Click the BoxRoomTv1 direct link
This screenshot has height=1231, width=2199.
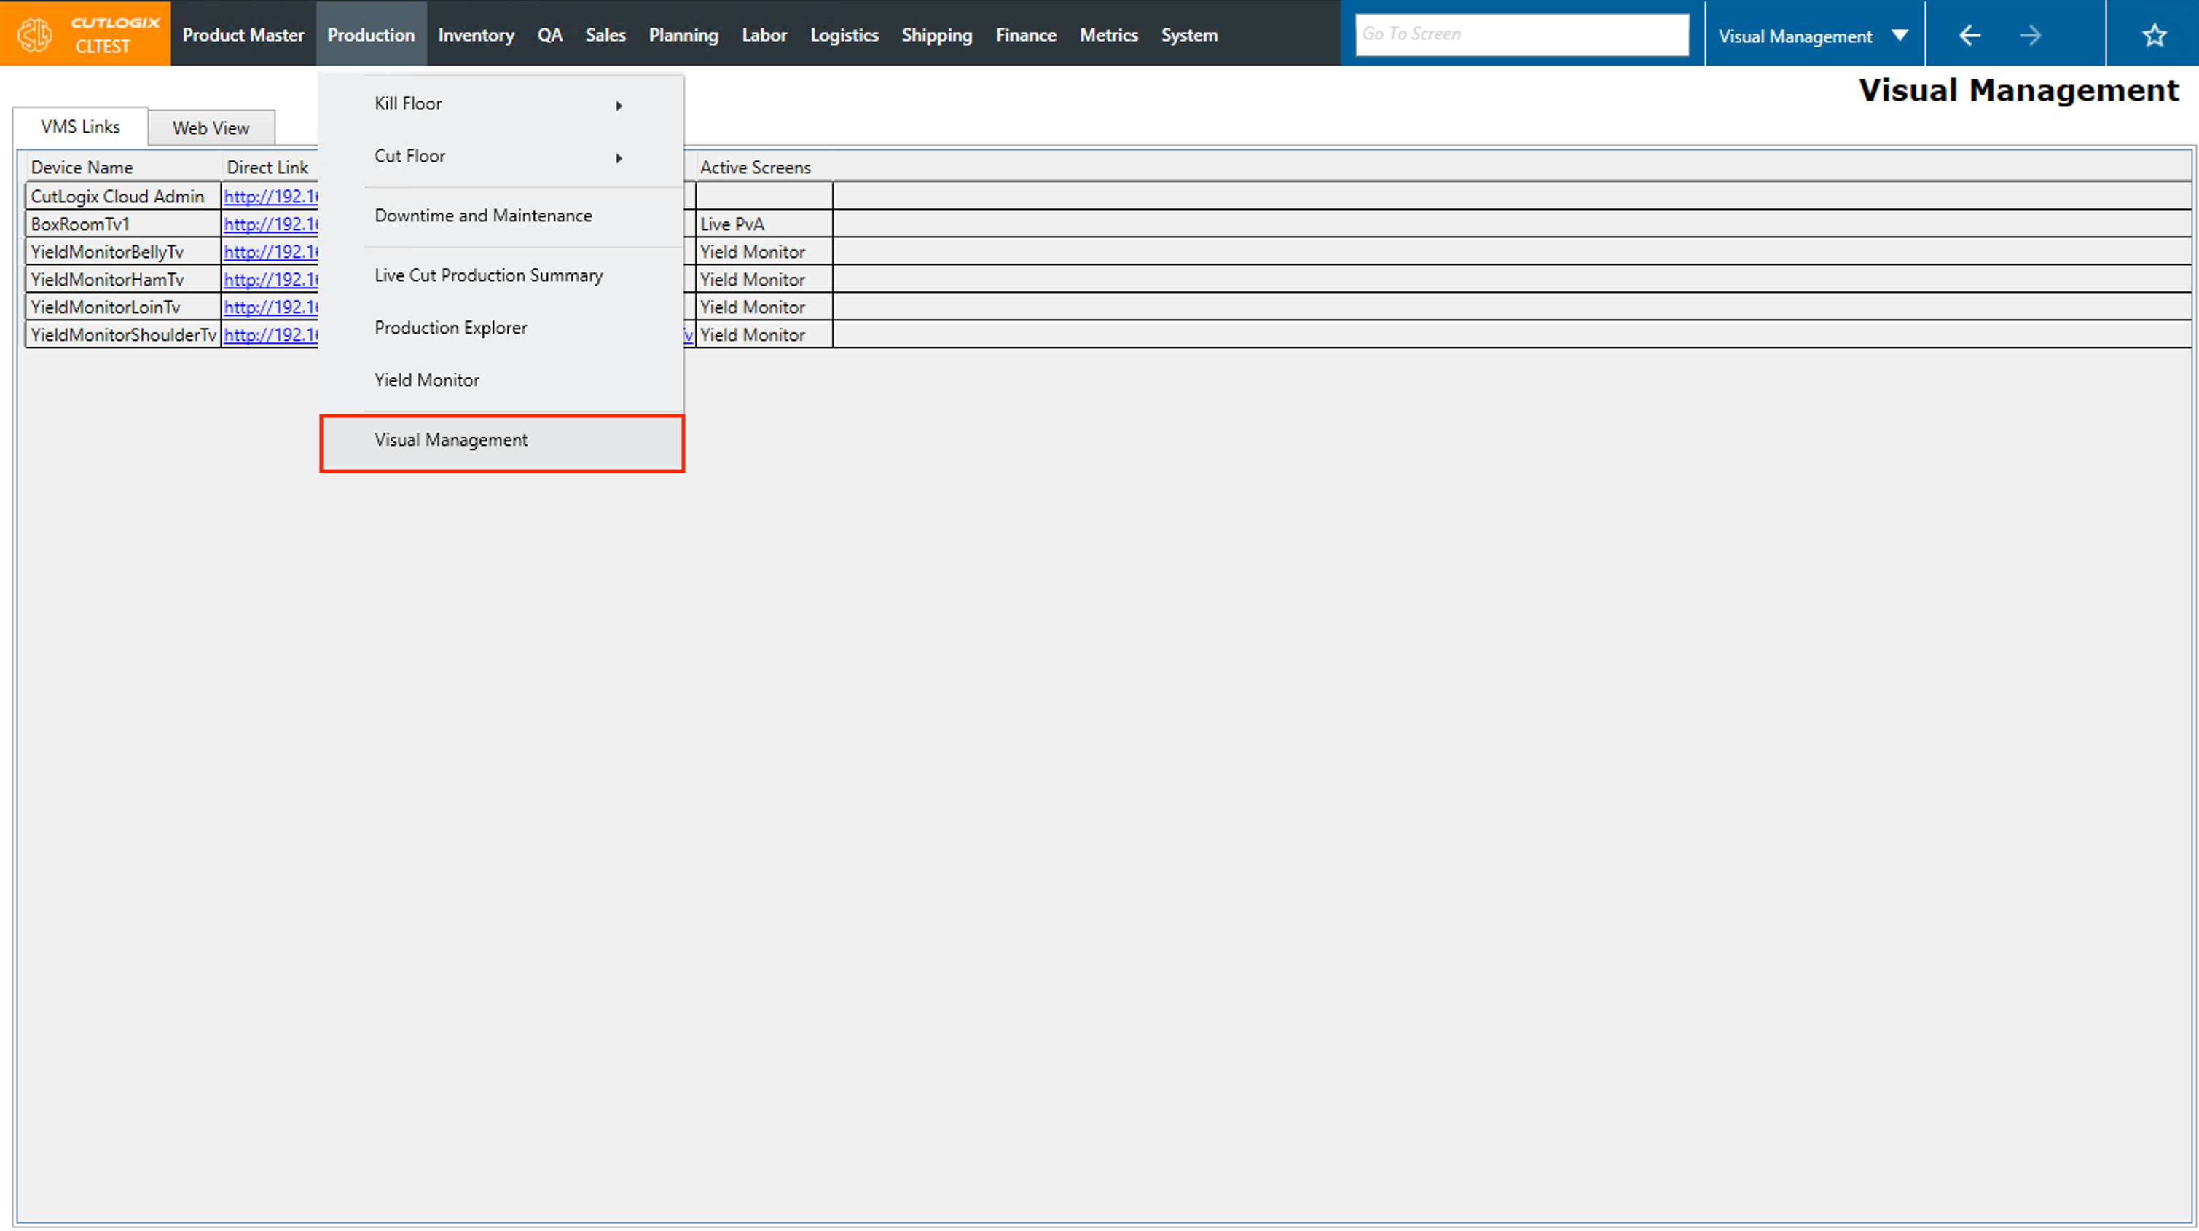pos(270,224)
